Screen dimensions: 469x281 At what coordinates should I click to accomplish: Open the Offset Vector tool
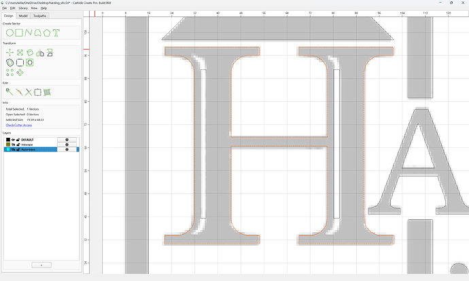[x=10, y=62]
